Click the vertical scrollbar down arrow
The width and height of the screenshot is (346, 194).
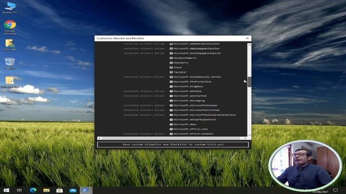249,135
